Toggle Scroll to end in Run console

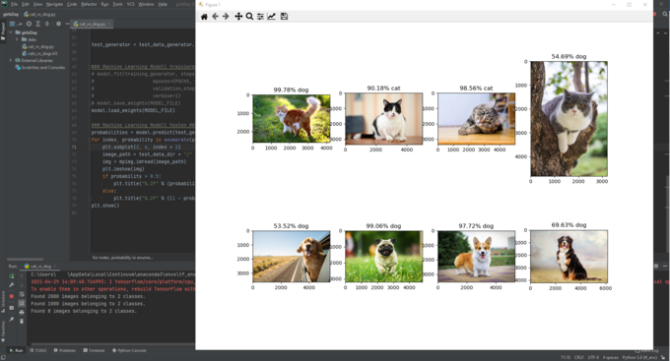(22, 303)
